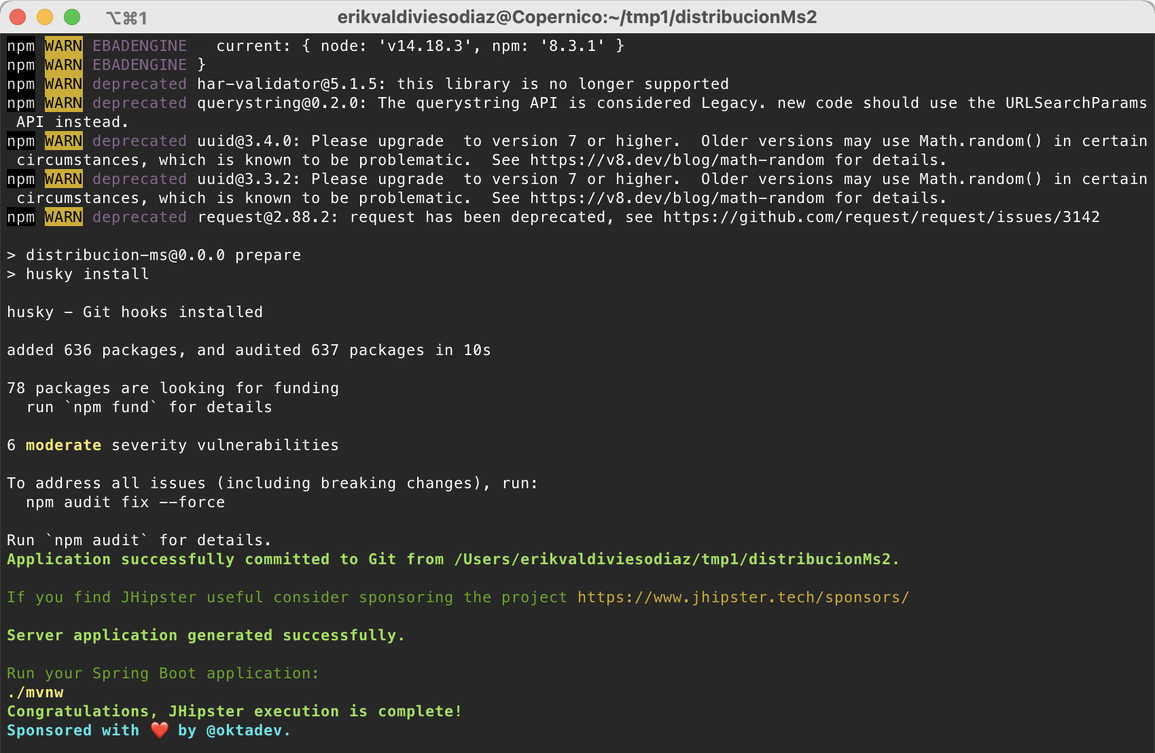Open the github.com request issues 3142 link

881,217
